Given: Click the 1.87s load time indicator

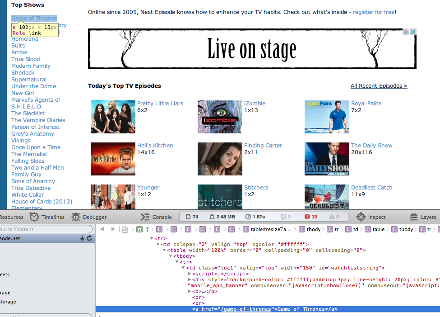Looking at the screenshot, I should tap(255, 217).
